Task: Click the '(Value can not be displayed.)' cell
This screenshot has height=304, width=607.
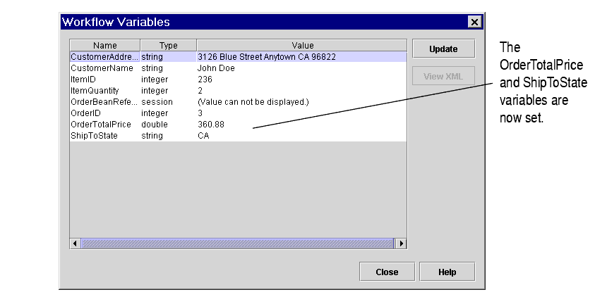Action: (x=253, y=102)
